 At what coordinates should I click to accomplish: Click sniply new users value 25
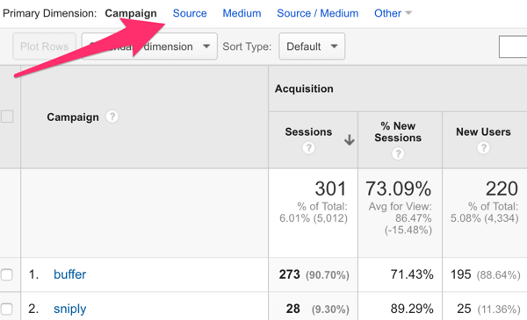464,309
